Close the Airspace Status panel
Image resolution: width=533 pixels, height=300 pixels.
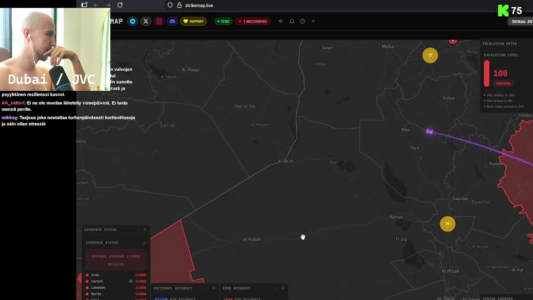coord(145,230)
